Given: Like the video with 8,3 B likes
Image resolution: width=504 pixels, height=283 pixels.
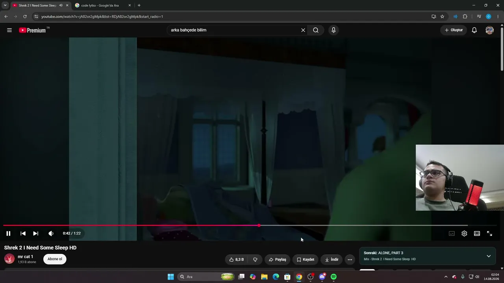Looking at the screenshot, I should point(237,259).
